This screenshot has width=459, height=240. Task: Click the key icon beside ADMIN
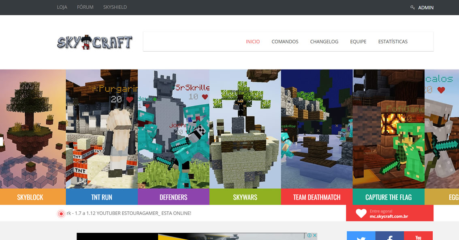pyautogui.click(x=412, y=7)
